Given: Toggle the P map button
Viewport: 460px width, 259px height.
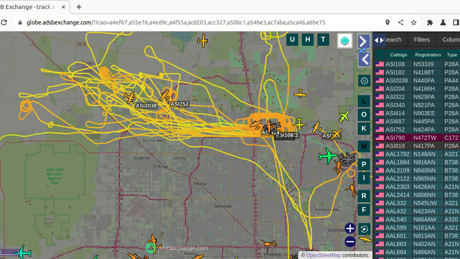Looking at the screenshot, I should click(364, 164).
